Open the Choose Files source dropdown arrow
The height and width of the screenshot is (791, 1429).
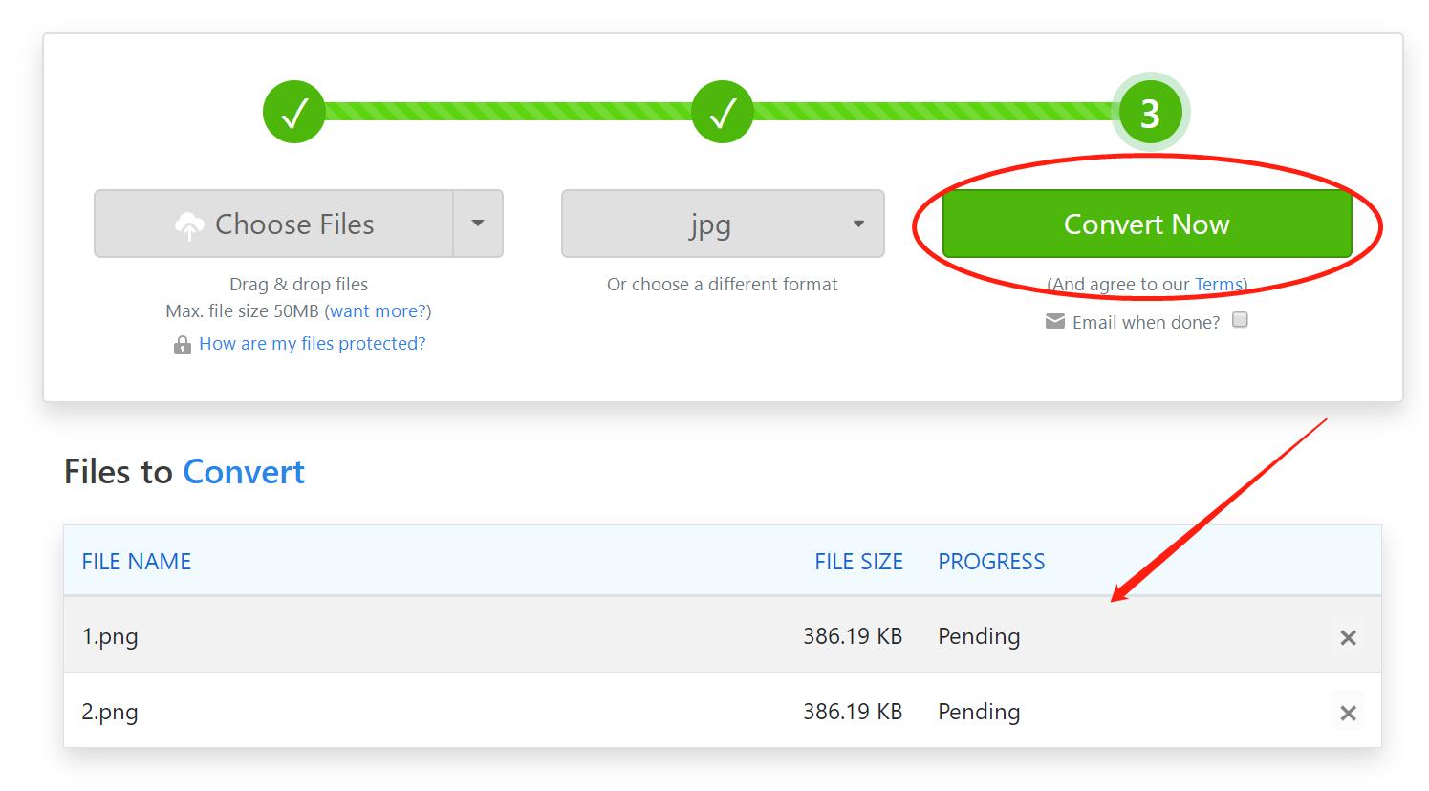[x=478, y=224]
